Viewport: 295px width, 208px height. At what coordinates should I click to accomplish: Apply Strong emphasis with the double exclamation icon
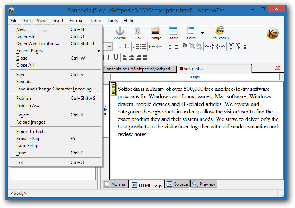click(127, 46)
